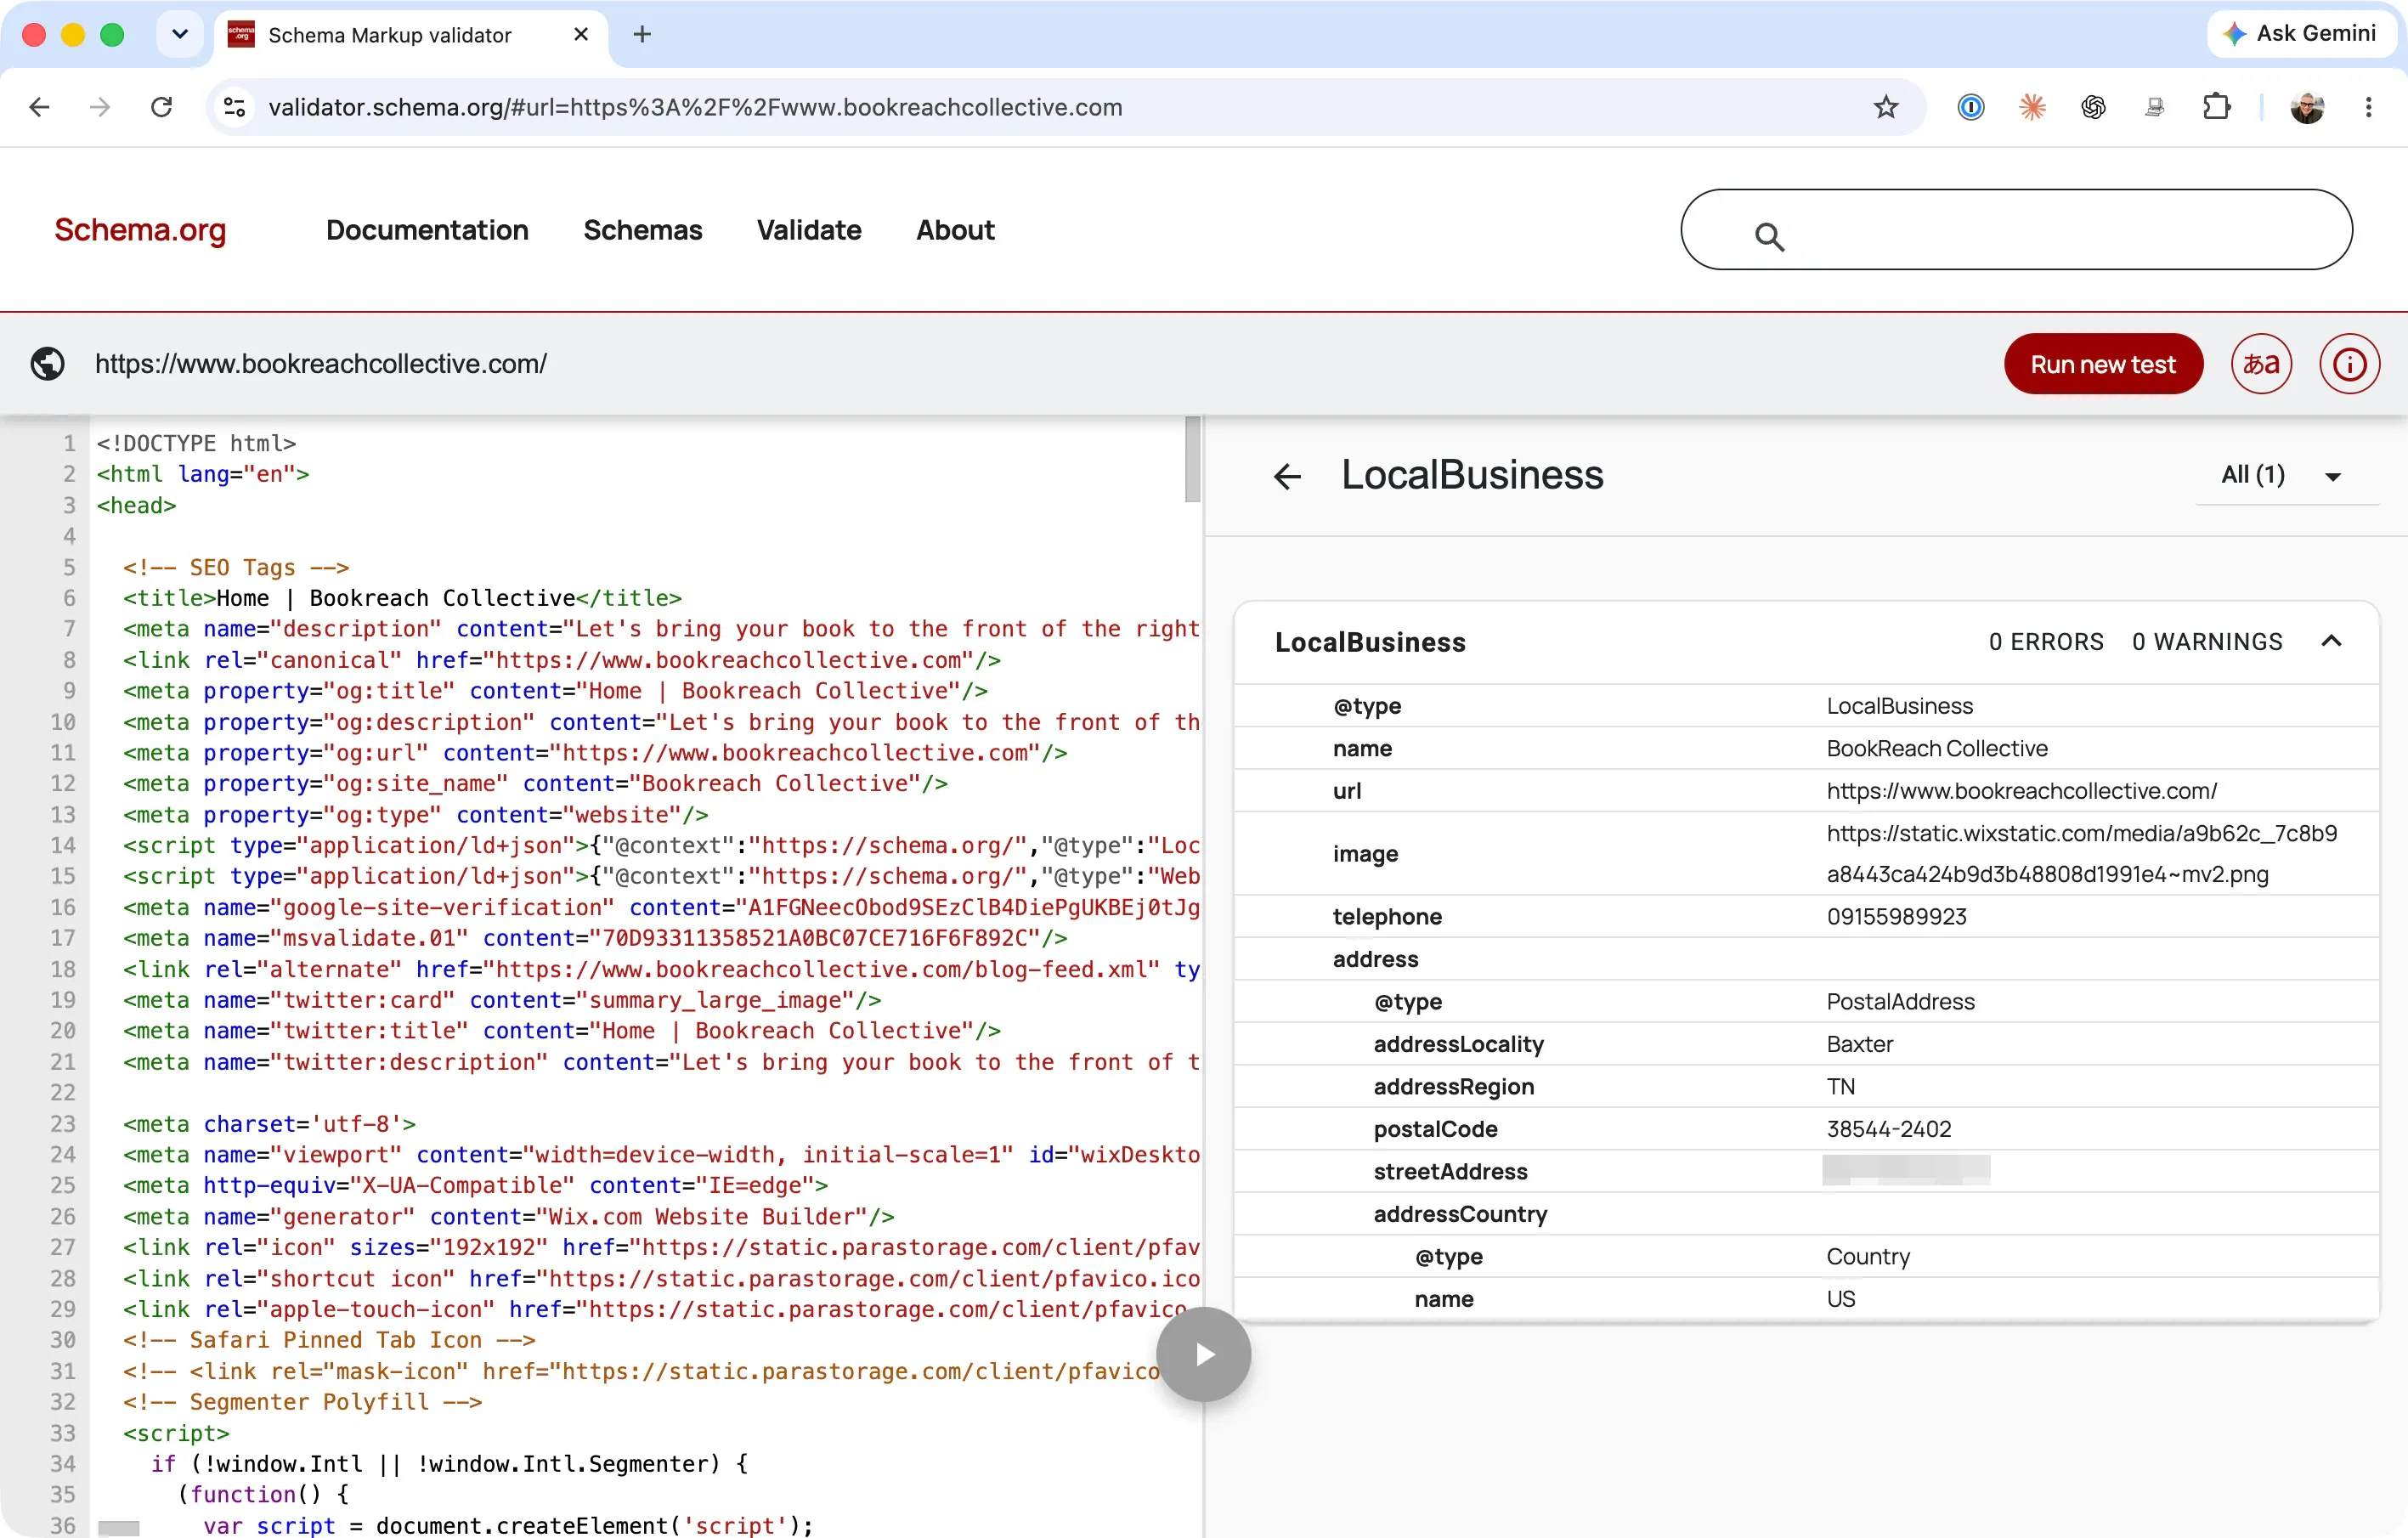Viewport: 2408px width, 1538px height.
Task: Open the Schemas menu
Action: (x=643, y=230)
